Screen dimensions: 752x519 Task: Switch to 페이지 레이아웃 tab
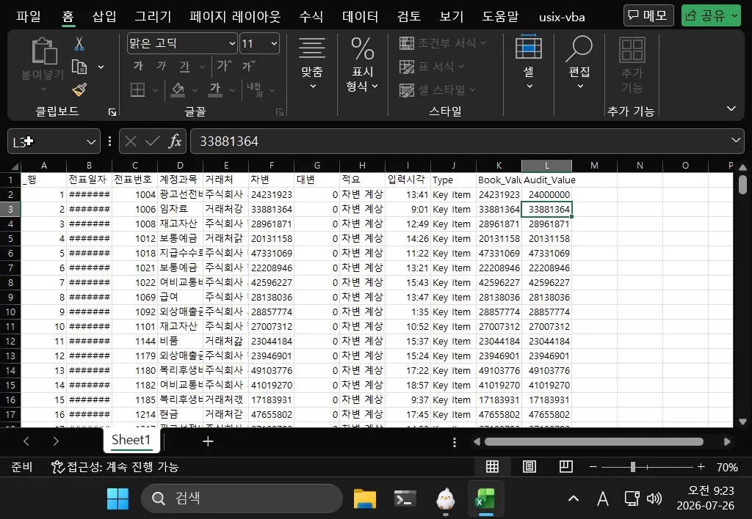235,17
